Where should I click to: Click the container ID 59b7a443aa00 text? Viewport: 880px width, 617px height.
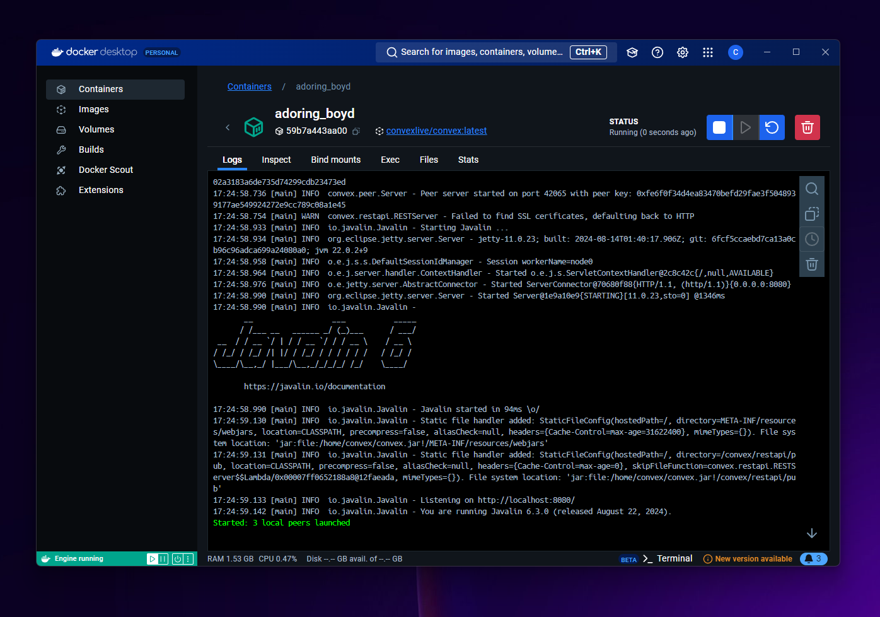[x=316, y=131]
